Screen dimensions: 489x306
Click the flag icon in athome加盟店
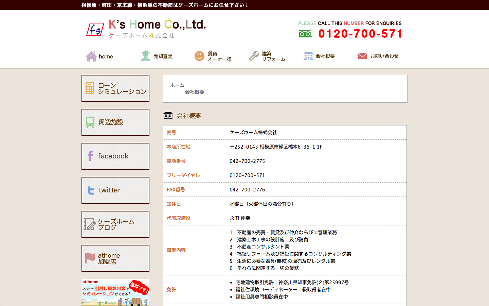tap(90, 258)
